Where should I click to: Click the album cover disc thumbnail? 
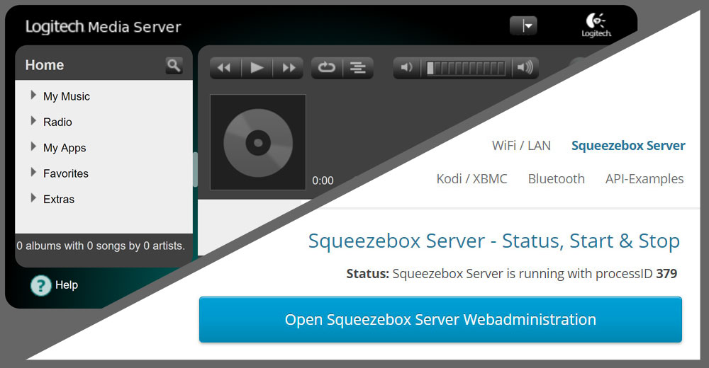point(258,142)
